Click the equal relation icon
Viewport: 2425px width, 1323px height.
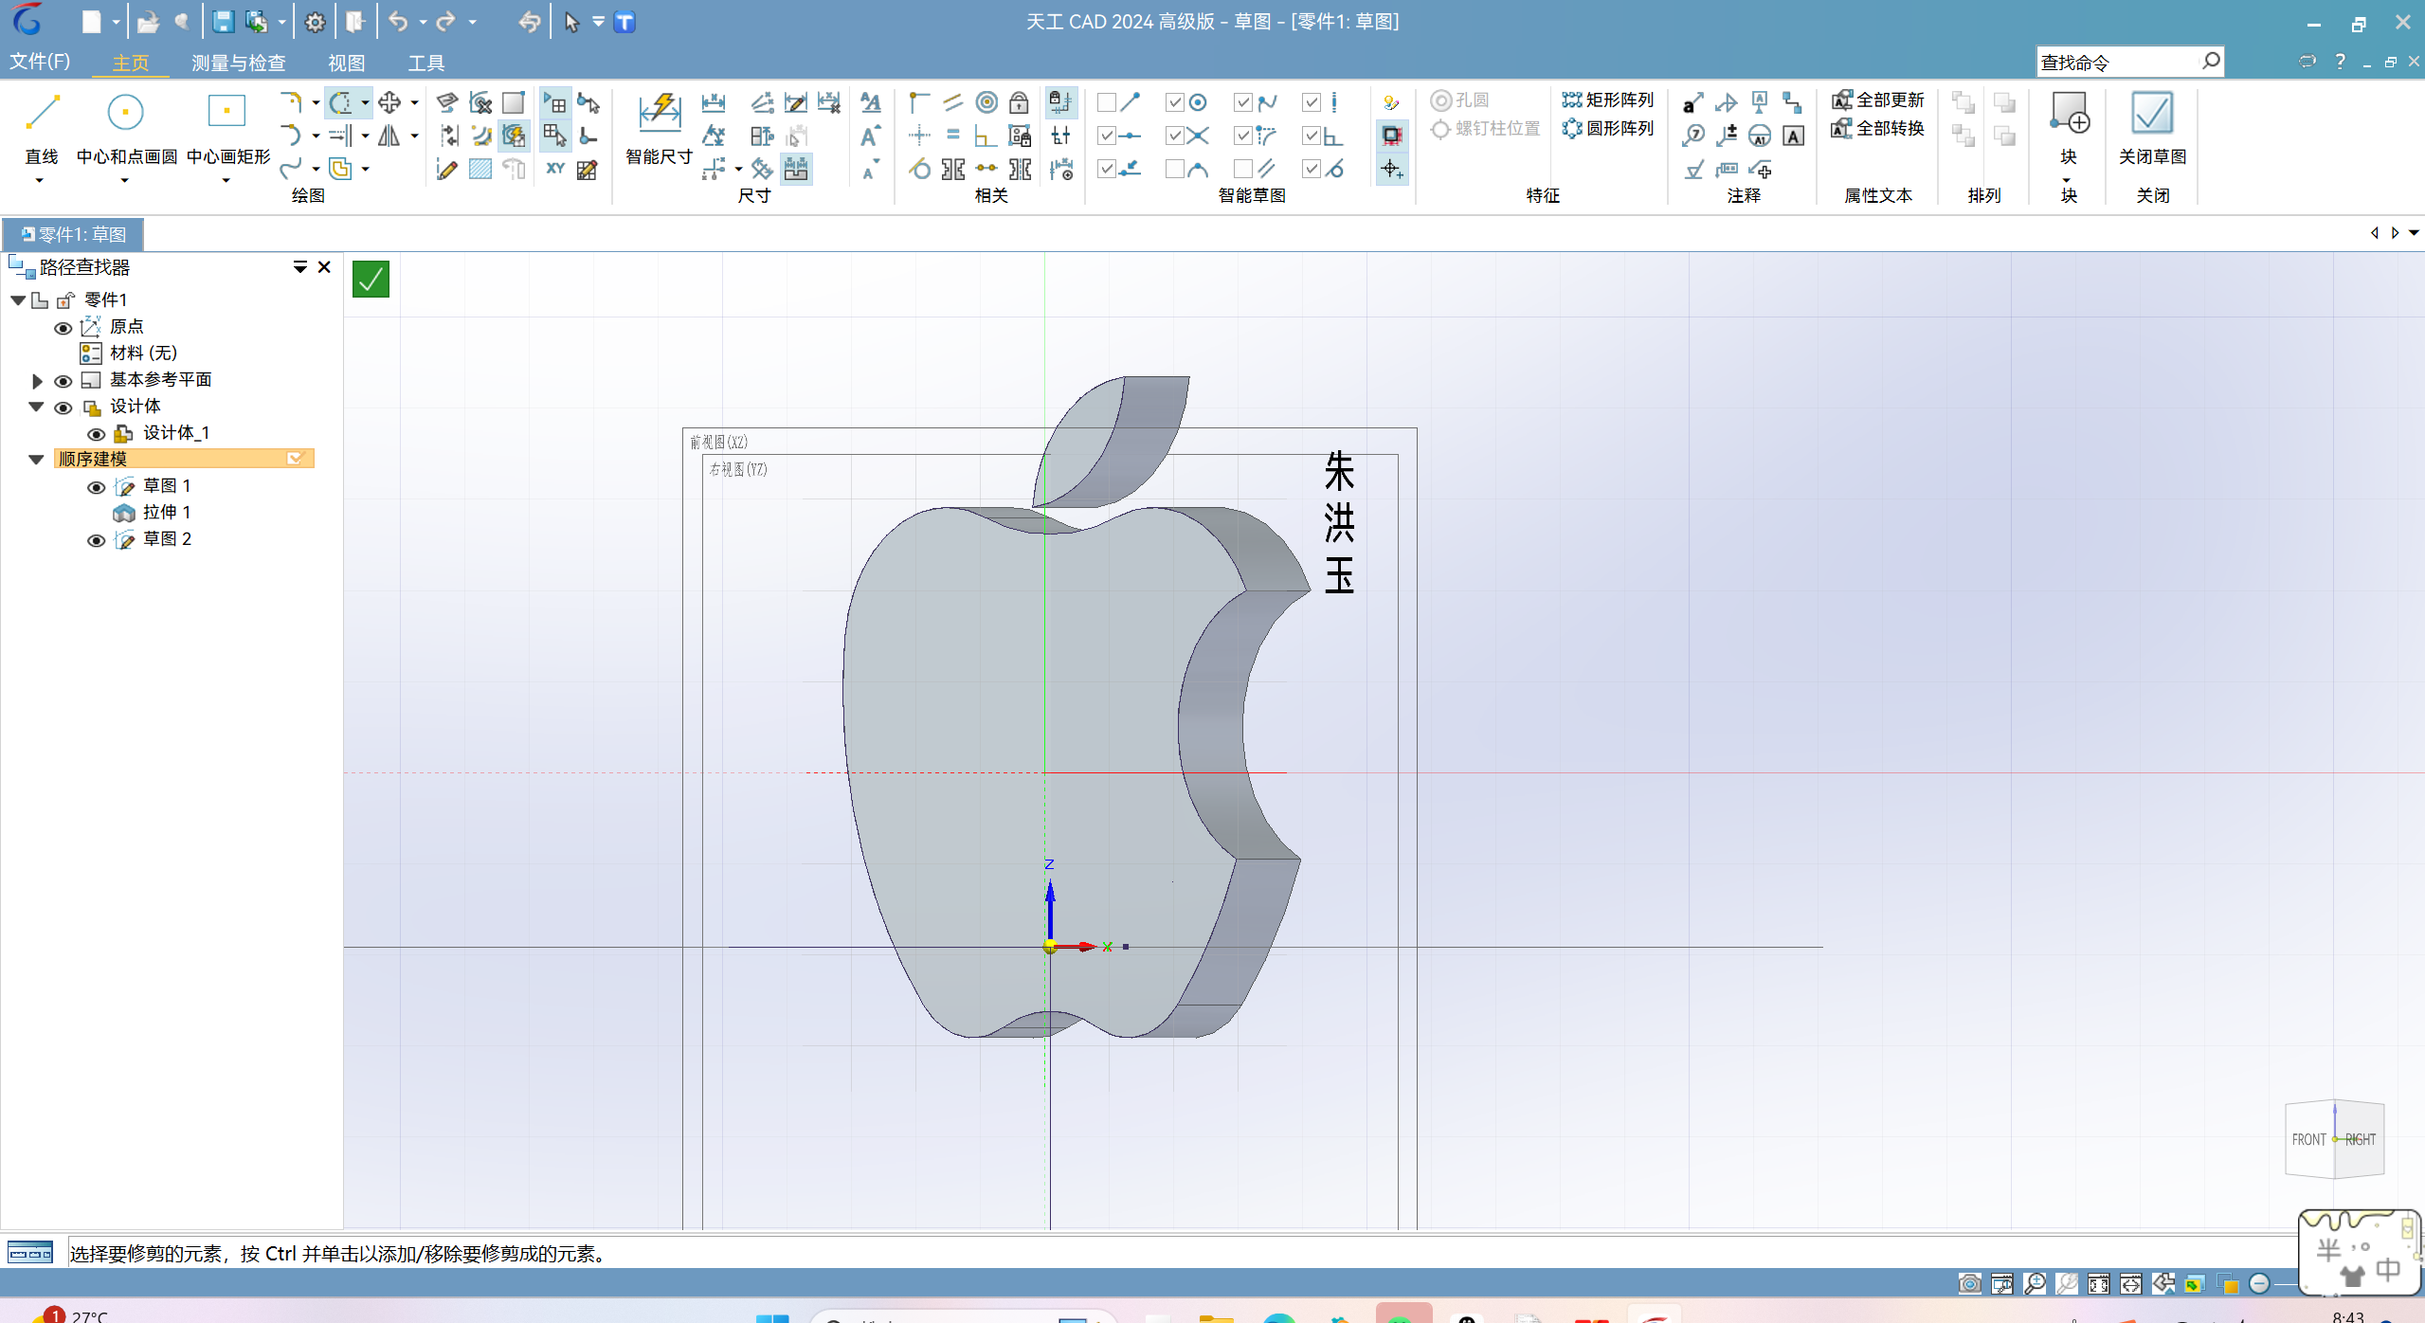click(953, 136)
